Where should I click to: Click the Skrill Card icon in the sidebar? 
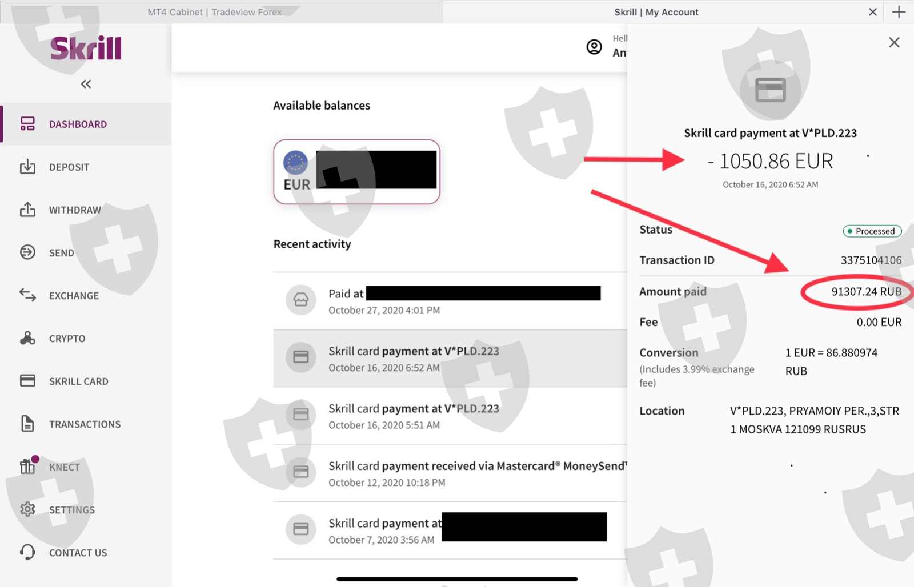(27, 381)
